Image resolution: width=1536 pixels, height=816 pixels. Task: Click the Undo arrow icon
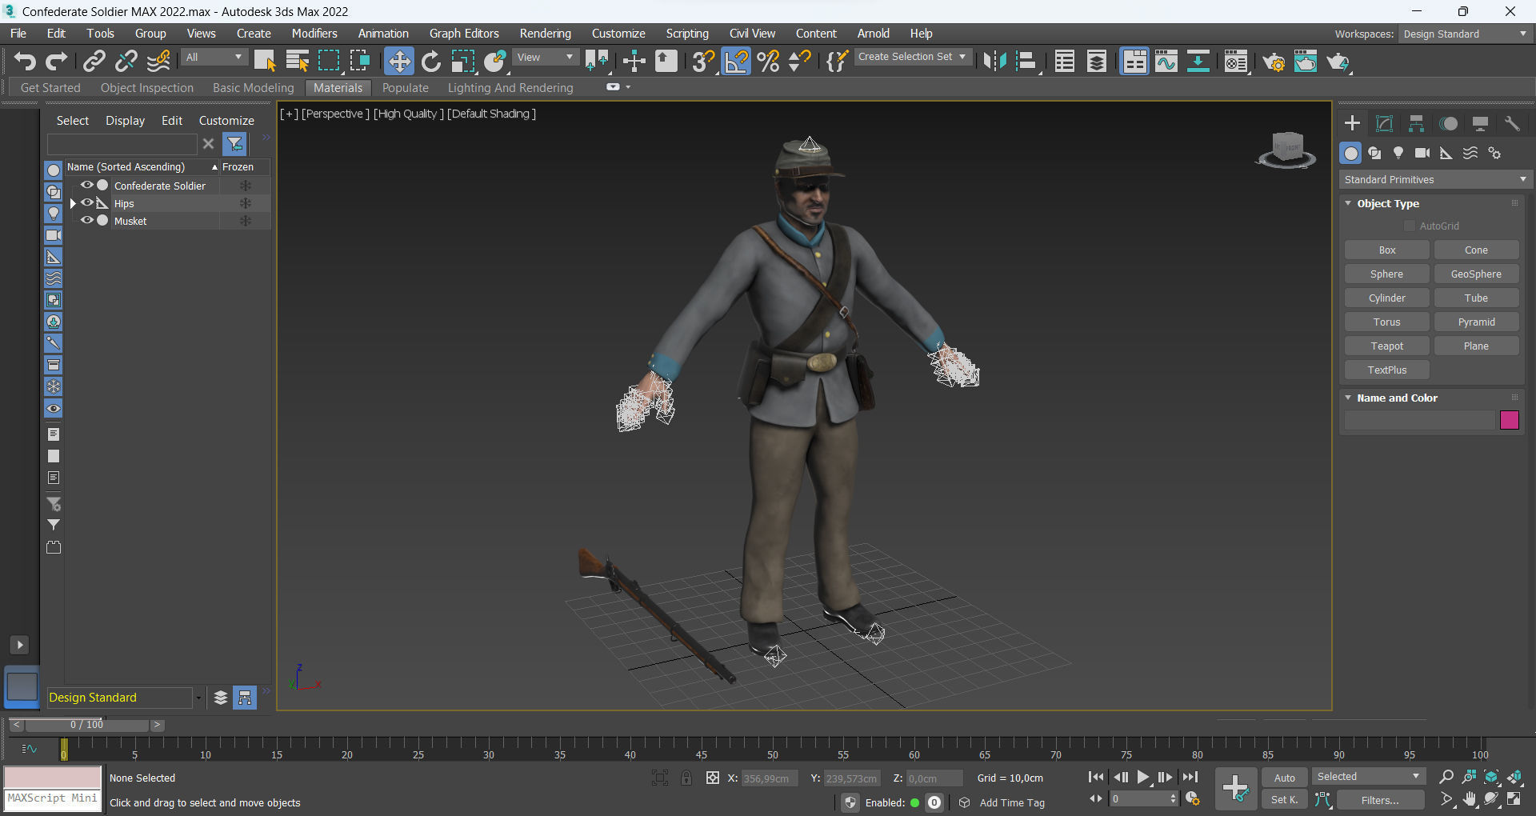click(x=25, y=62)
